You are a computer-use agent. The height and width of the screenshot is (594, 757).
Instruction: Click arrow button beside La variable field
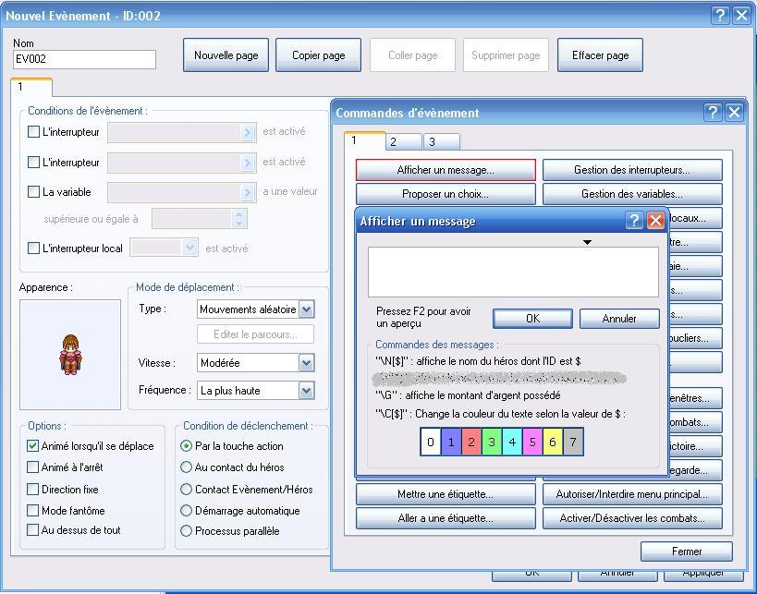(x=247, y=193)
